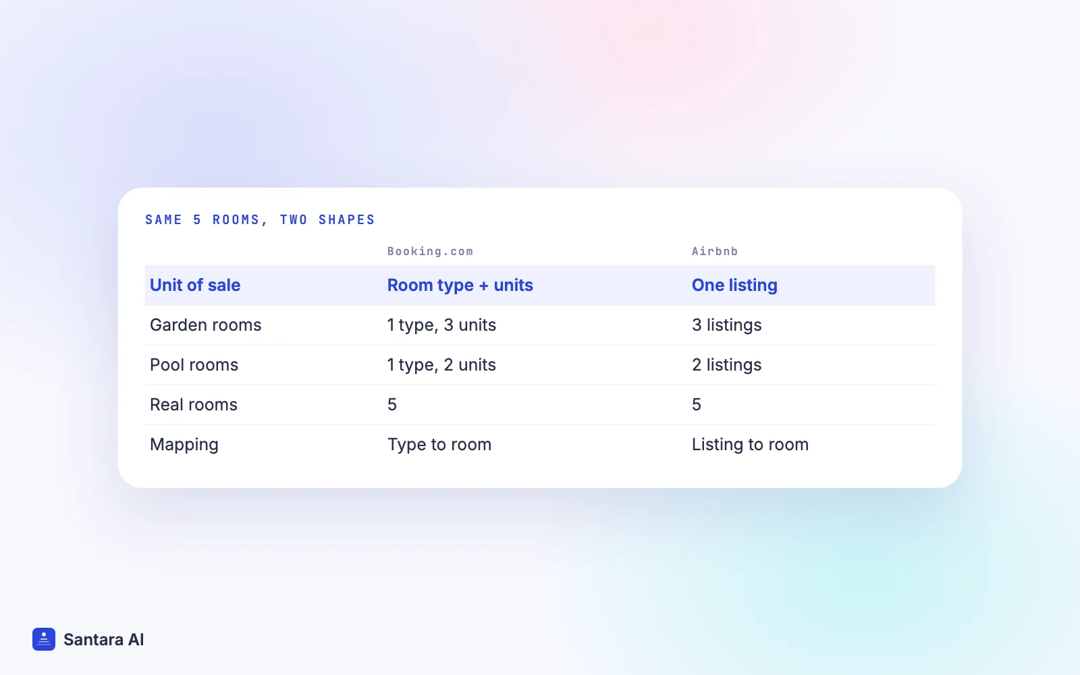The width and height of the screenshot is (1080, 675).
Task: Select the 'SAME 5 ROOMS, TWO SHAPES' heading
Action: 260,220
